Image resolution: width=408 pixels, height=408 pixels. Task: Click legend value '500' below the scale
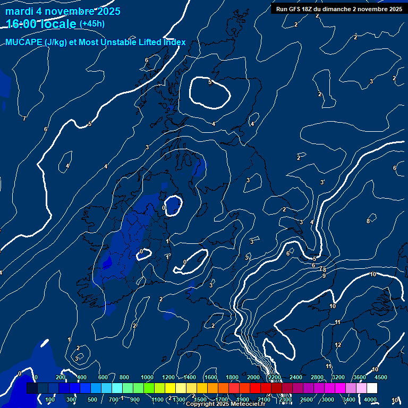(92, 399)
